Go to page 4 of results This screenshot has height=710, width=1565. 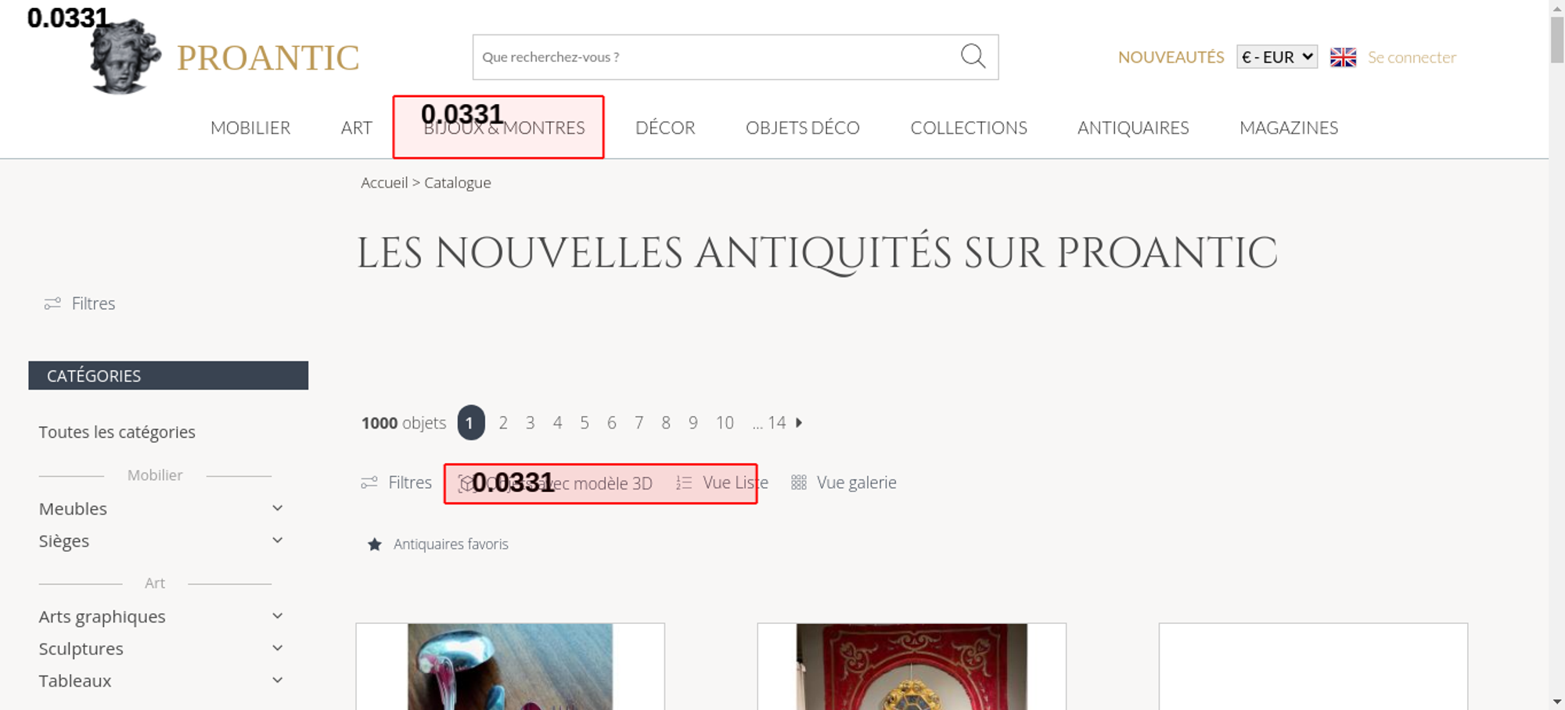[557, 422]
